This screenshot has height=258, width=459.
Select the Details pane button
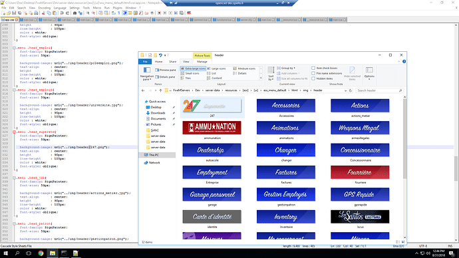click(x=165, y=77)
